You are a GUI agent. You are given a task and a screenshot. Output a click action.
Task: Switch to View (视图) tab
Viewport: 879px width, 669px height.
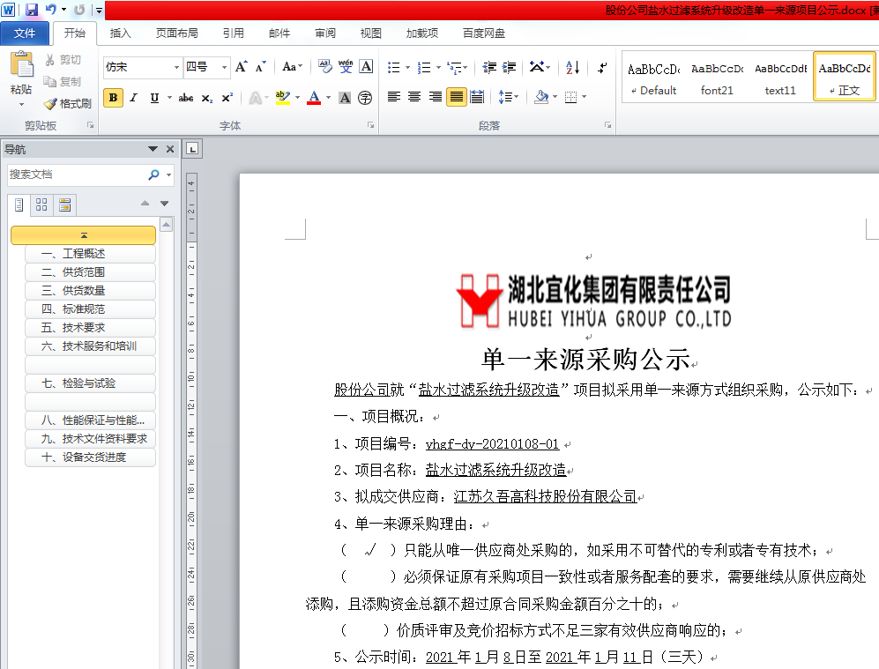pyautogui.click(x=370, y=33)
